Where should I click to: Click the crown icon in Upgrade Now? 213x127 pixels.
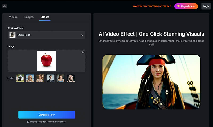[x=178, y=6]
